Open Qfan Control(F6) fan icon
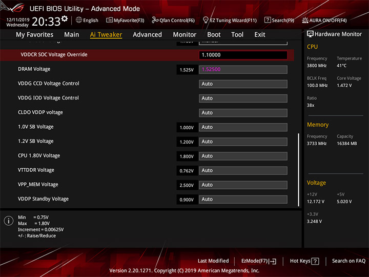This screenshot has height=277, width=369. coord(155,20)
